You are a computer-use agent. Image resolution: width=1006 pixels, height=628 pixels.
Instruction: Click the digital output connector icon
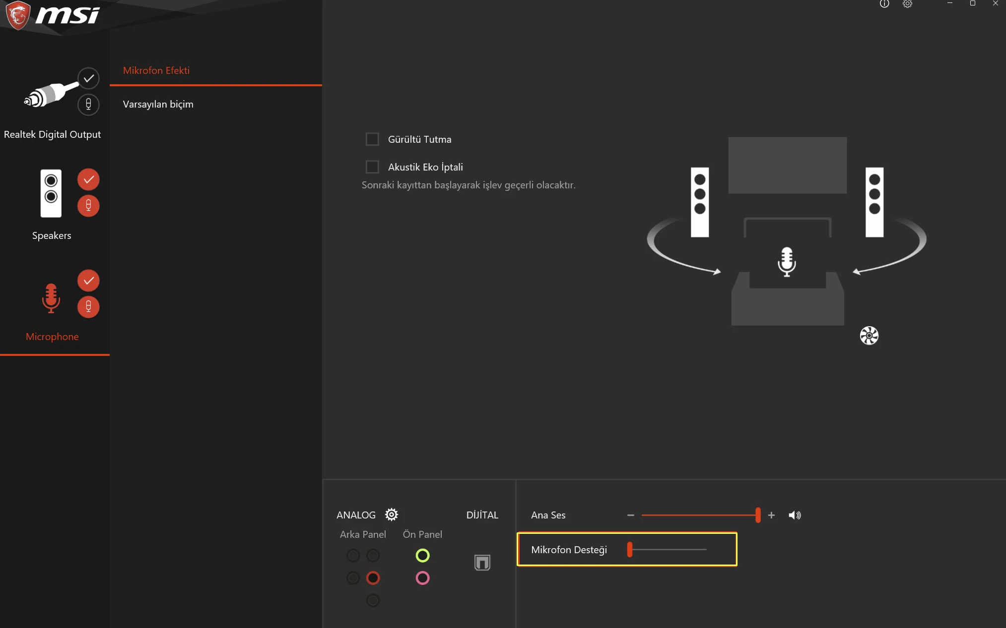coord(482,562)
